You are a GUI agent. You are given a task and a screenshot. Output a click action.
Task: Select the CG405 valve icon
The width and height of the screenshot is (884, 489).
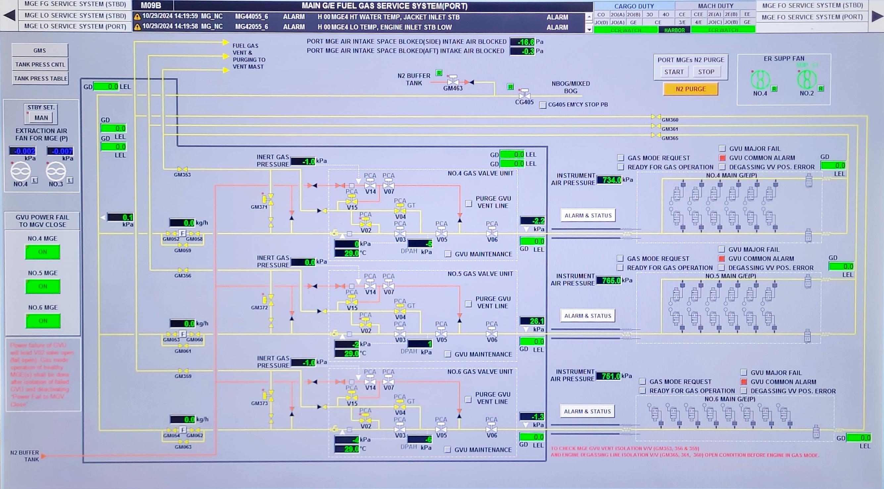point(524,94)
